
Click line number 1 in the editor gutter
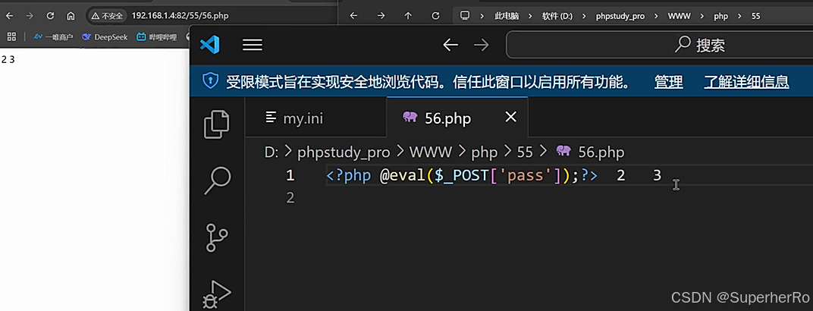(x=290, y=176)
